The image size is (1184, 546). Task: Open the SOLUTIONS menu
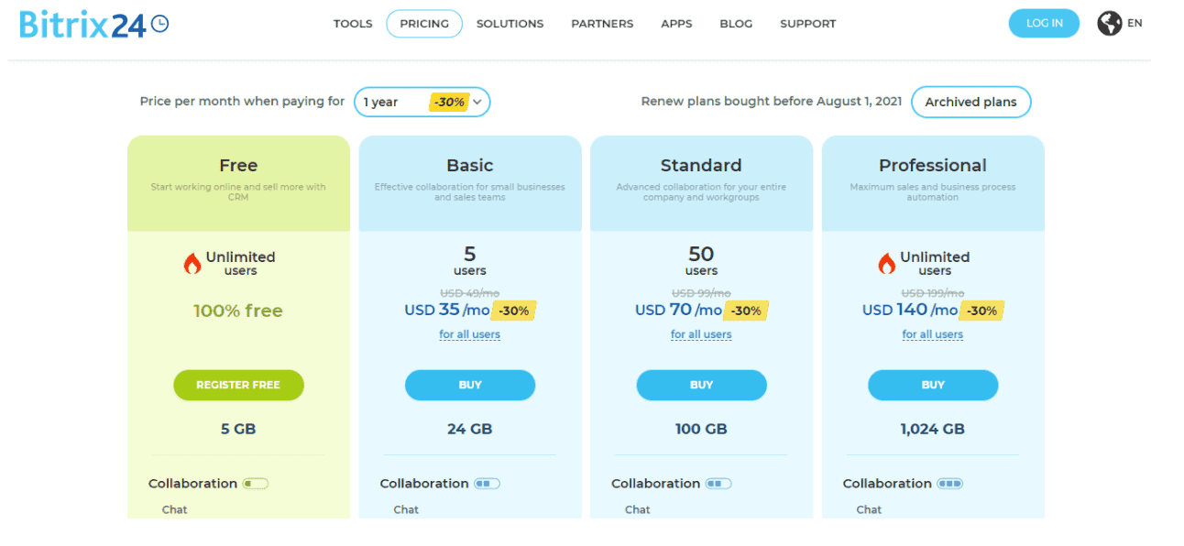(510, 24)
